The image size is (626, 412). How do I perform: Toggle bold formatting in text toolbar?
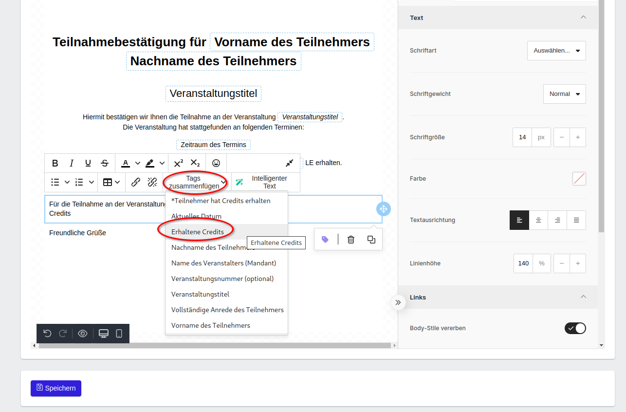(55, 163)
